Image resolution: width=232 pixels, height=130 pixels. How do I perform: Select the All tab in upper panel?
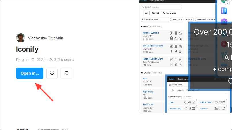(x=147, y=13)
